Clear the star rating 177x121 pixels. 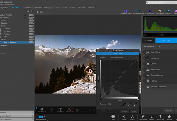(x=77, y=110)
